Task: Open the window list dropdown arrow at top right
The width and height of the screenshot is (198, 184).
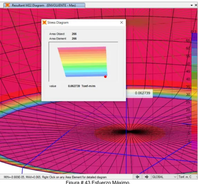Action: click(x=191, y=5)
